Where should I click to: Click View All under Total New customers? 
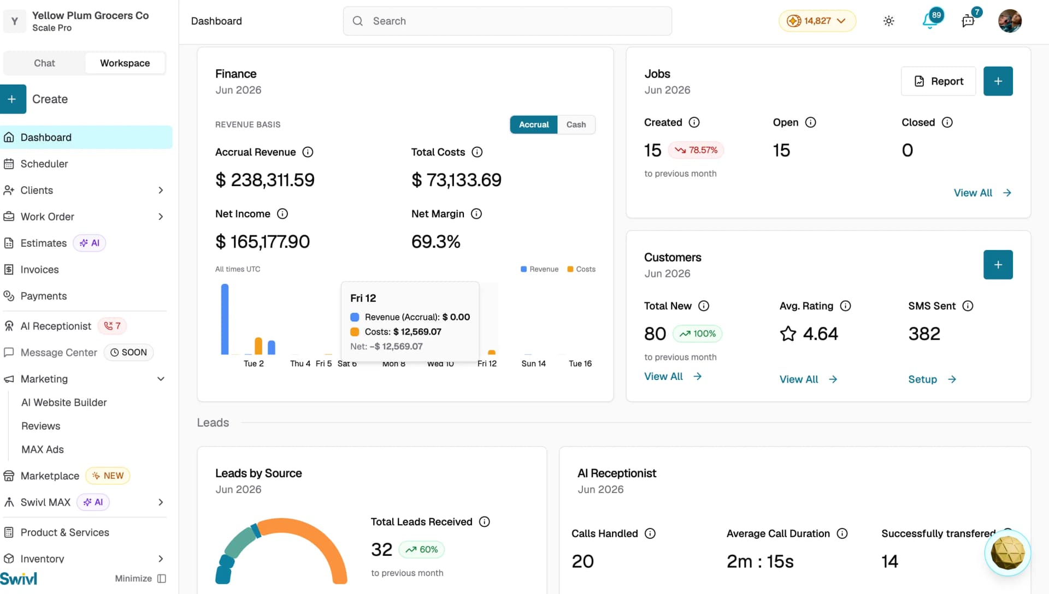point(673,376)
